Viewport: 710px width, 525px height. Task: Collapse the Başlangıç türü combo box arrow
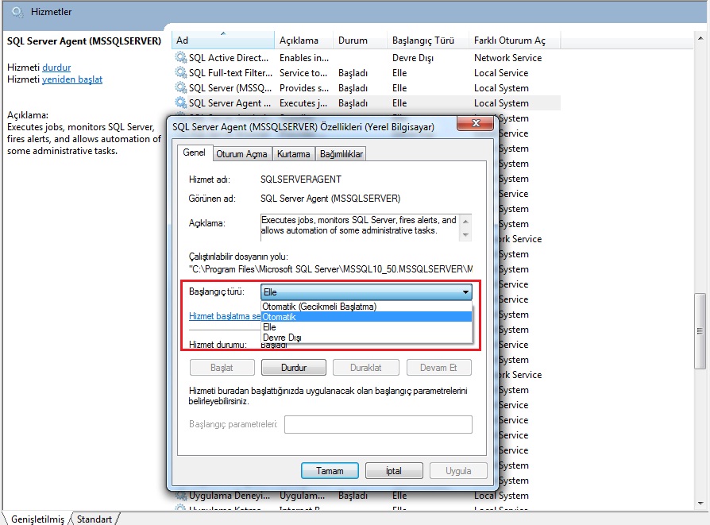[x=465, y=292]
